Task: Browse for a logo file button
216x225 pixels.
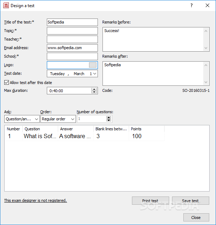Action: click(x=93, y=65)
